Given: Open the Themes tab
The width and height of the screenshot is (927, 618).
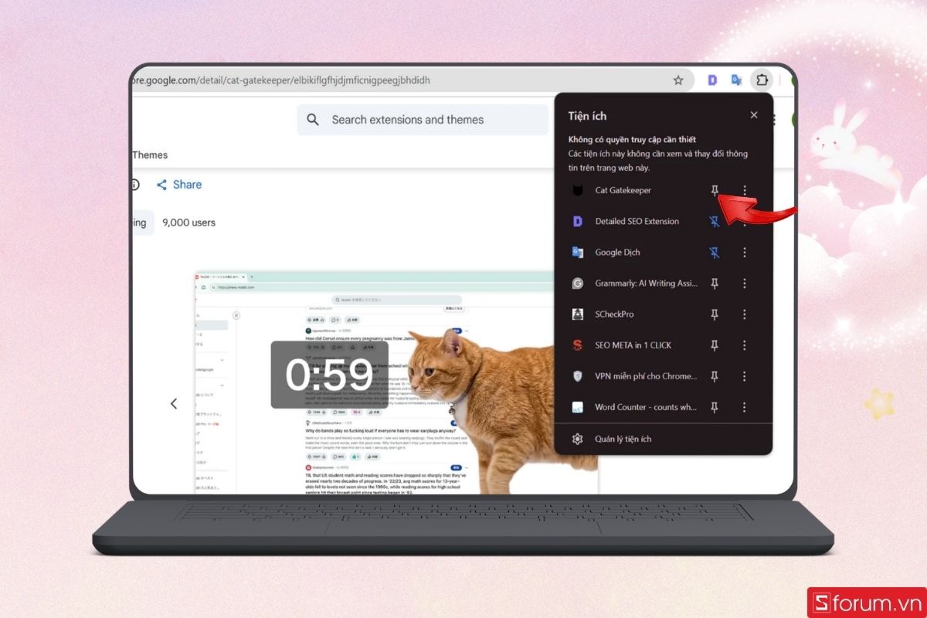Looking at the screenshot, I should click(x=150, y=154).
